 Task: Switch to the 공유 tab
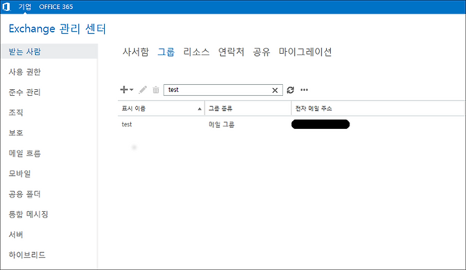(261, 52)
